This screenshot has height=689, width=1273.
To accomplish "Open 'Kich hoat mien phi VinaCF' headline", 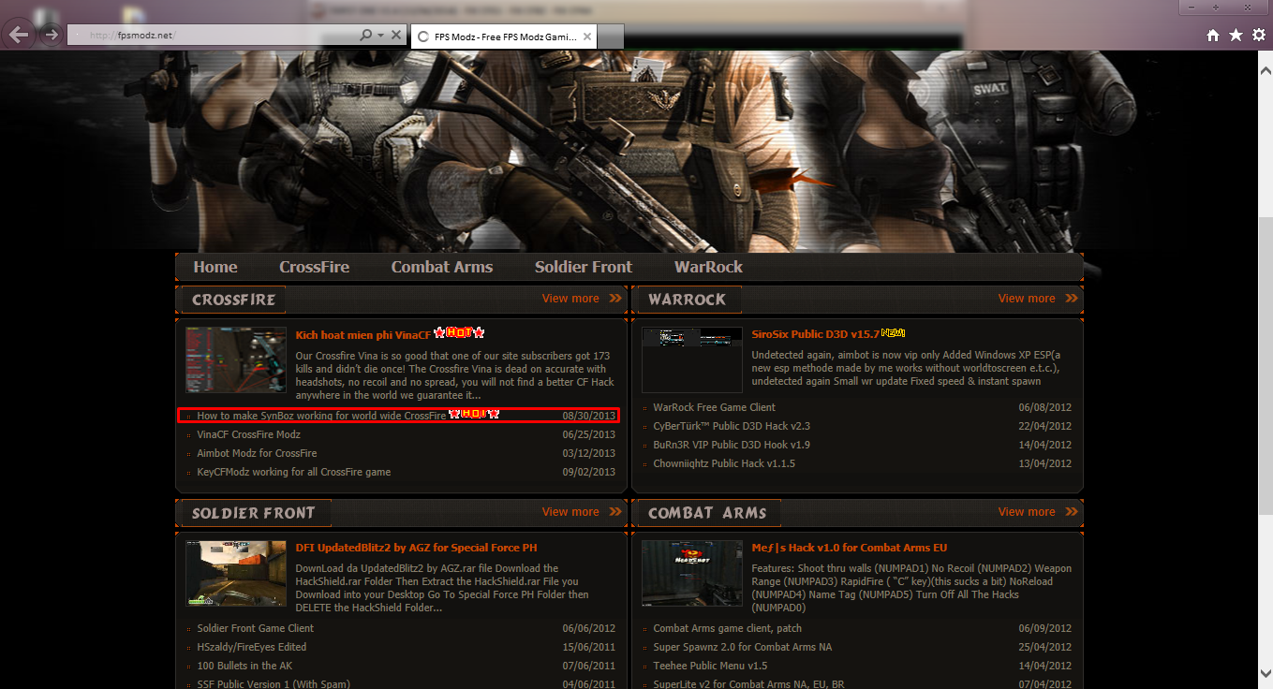I will point(363,334).
